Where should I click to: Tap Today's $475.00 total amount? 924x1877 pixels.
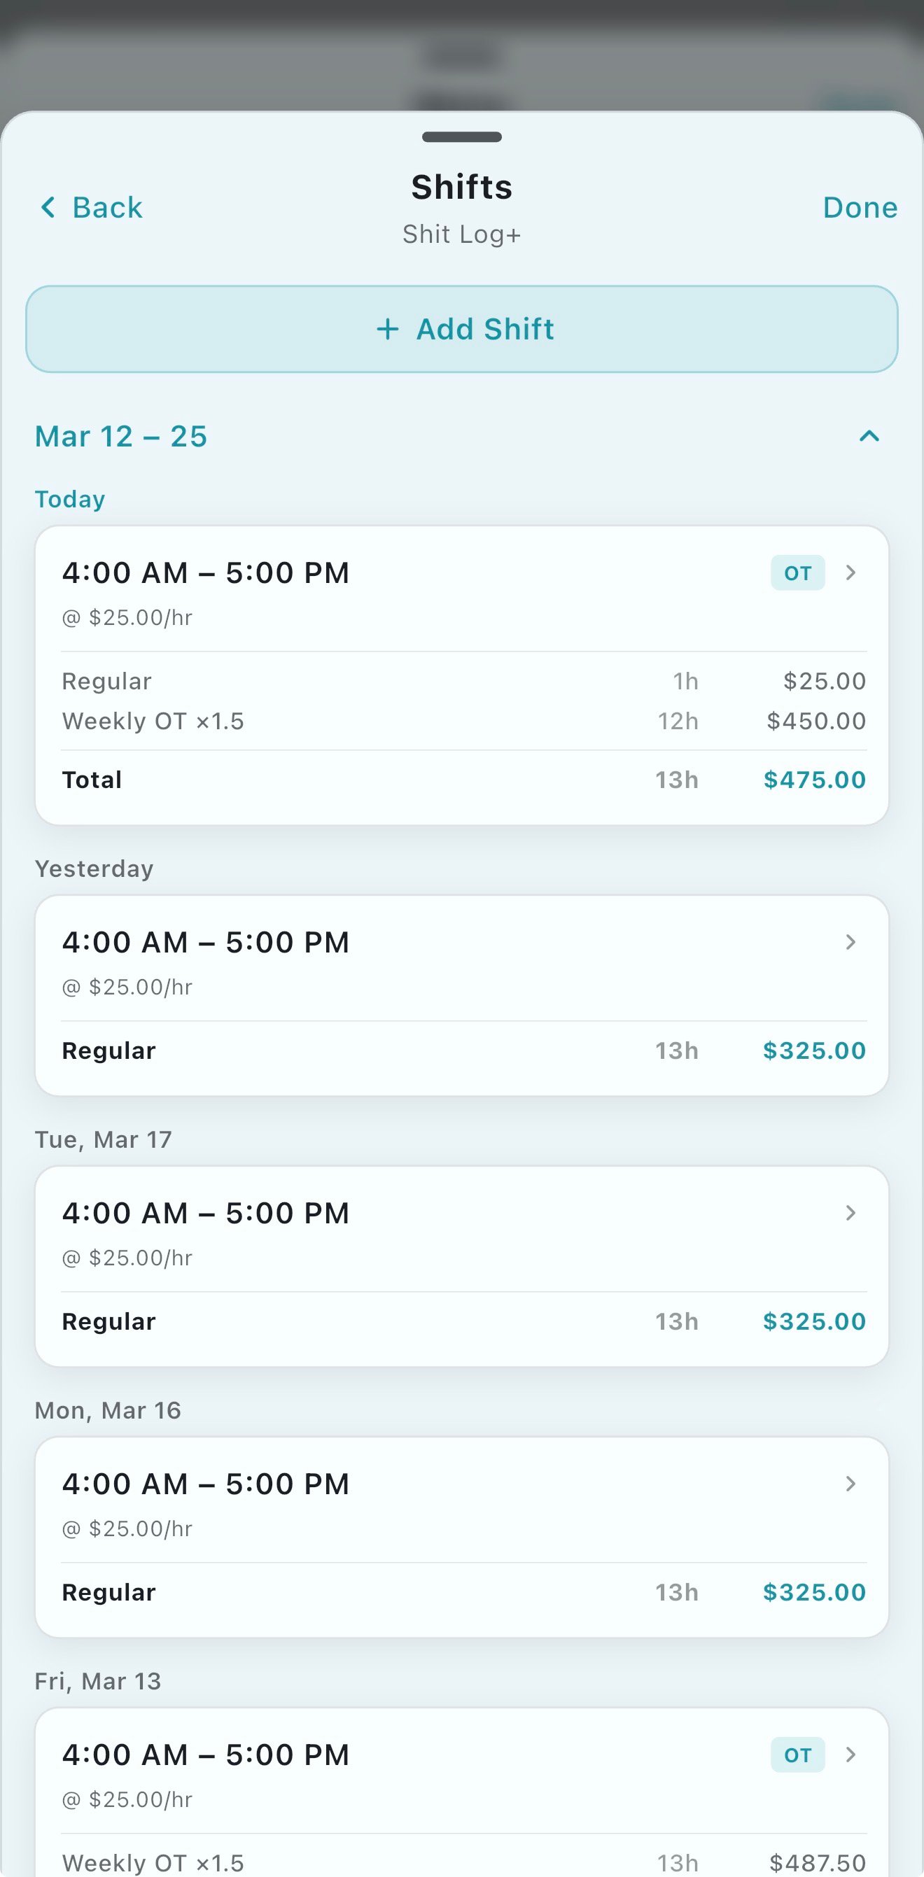coord(814,780)
